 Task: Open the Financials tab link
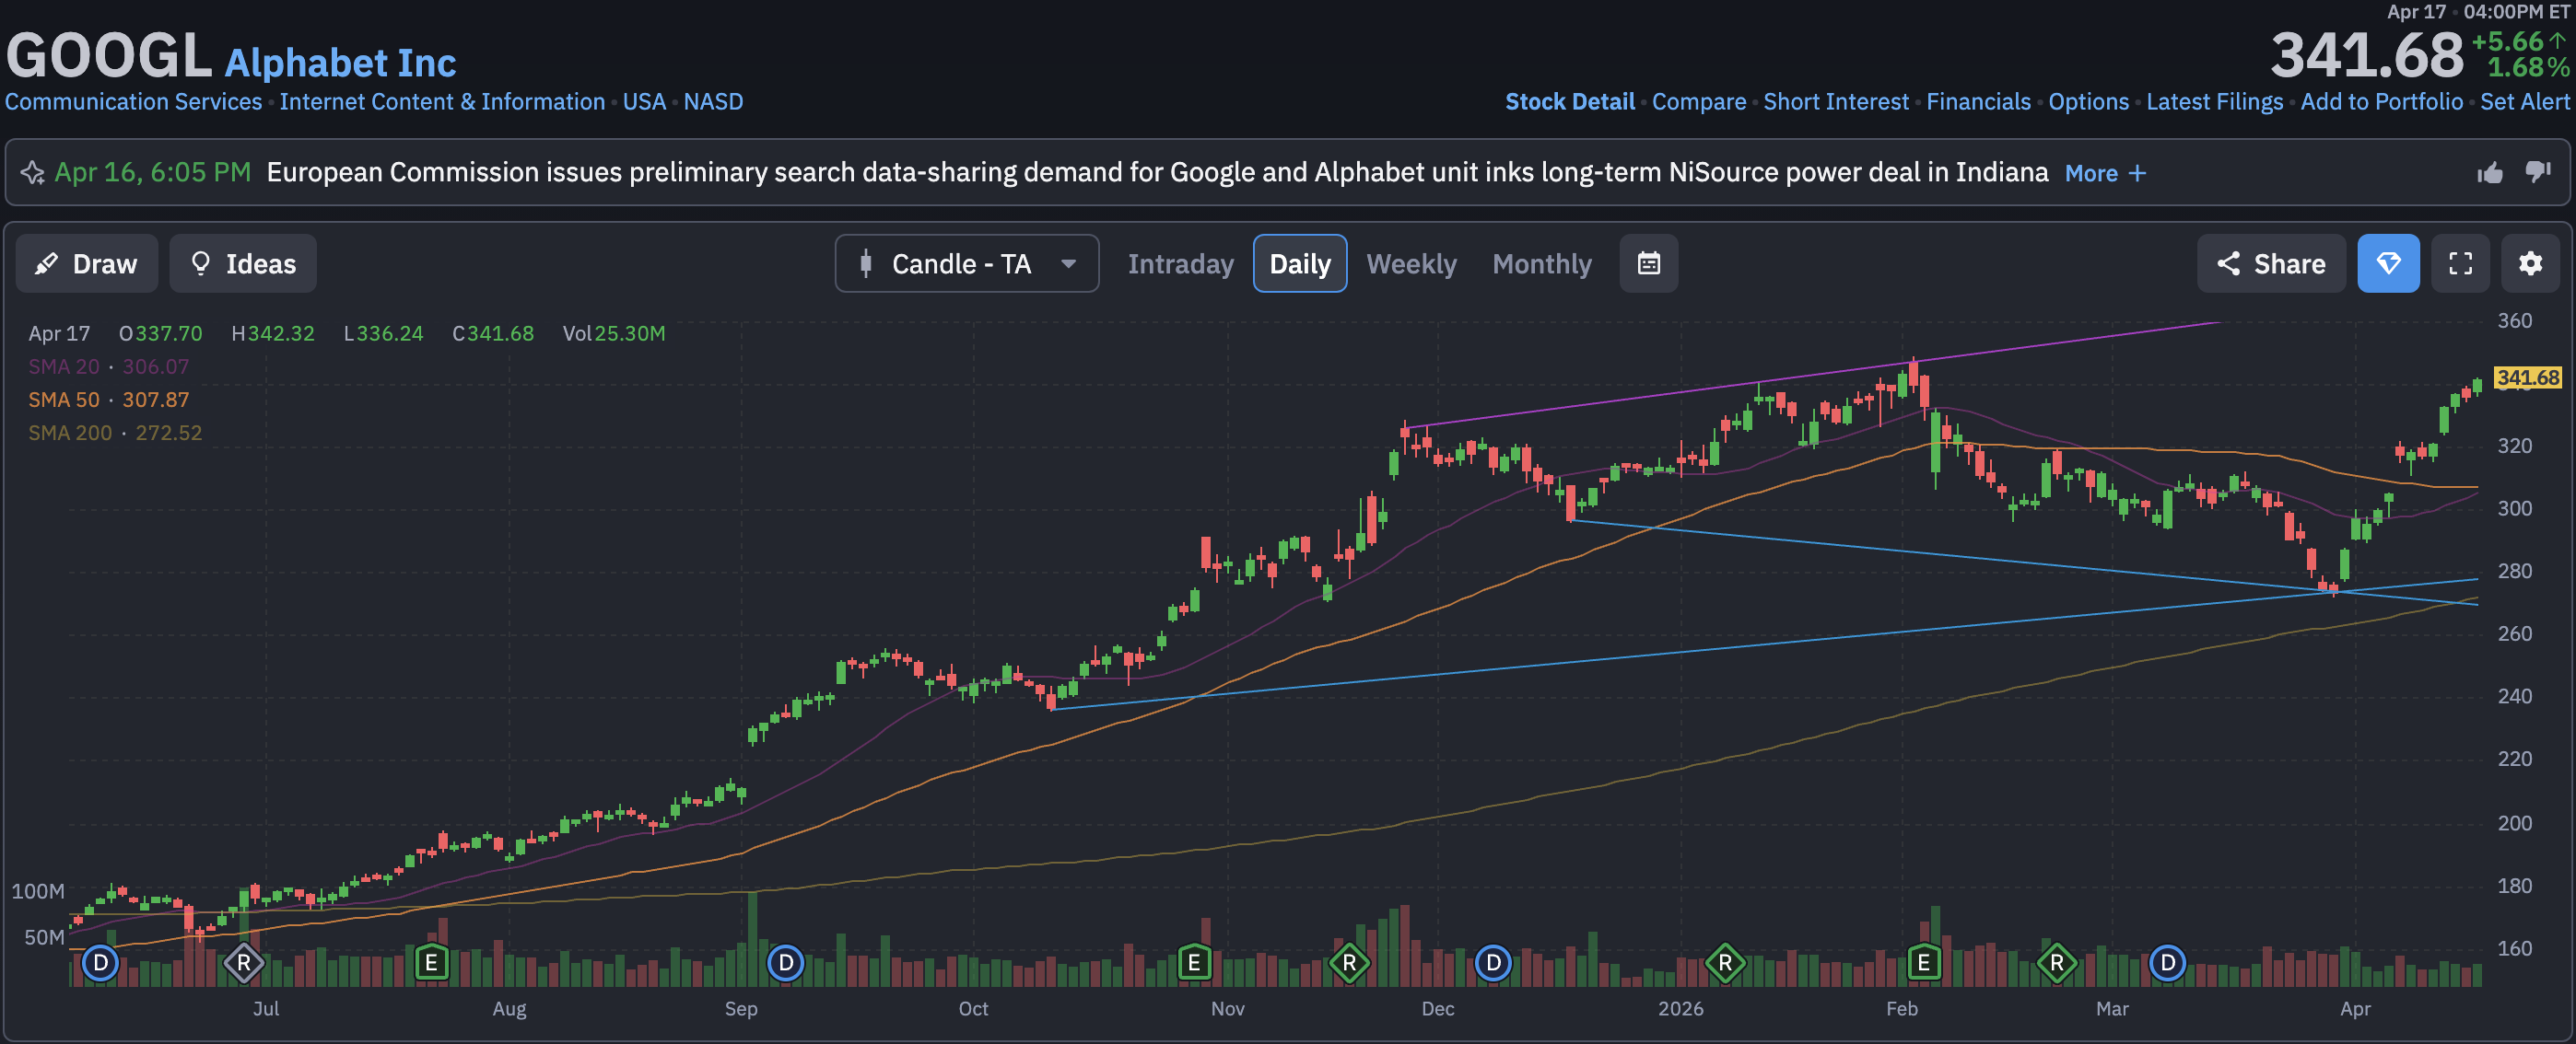coord(1977,102)
